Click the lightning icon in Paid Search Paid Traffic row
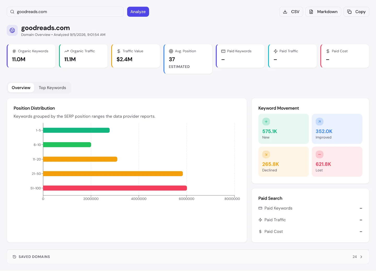 (x=260, y=220)
